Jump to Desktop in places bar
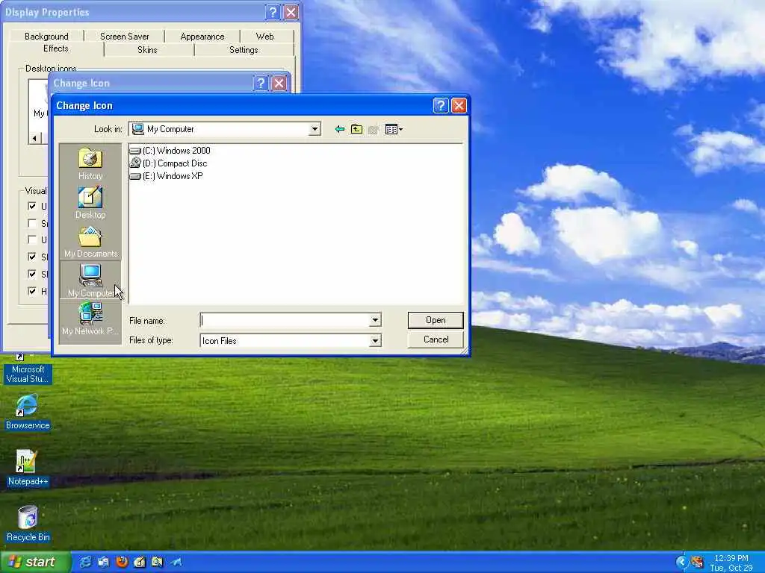The image size is (765, 573). coord(90,203)
